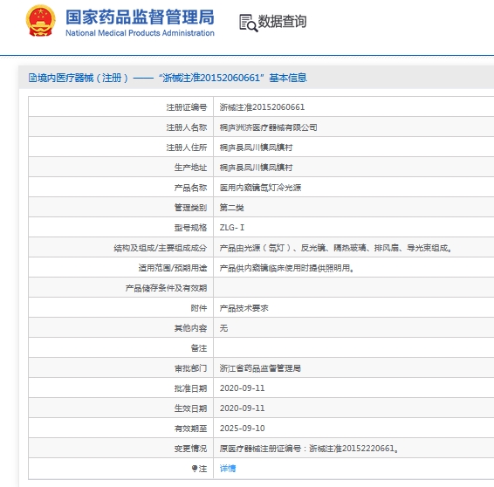Click the 生产地址 address value
The image size is (494, 487).
click(256, 168)
